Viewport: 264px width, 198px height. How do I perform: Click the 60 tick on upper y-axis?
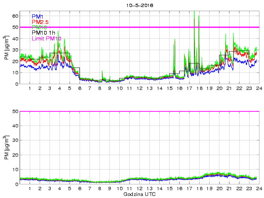(16, 16)
